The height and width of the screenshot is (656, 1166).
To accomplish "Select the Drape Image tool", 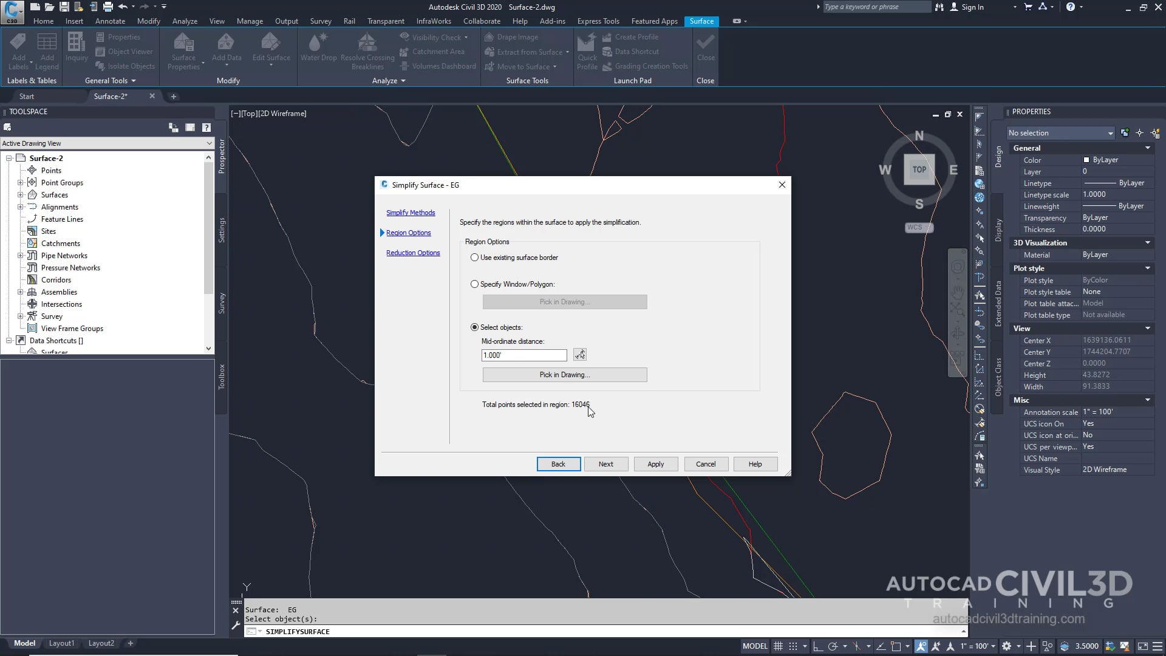I will pyautogui.click(x=512, y=36).
